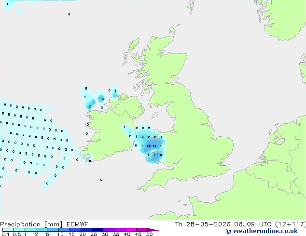This screenshot has height=236, width=306.
Task: Click the over-50 mm legend arrow tip
Action: [x=153, y=230]
